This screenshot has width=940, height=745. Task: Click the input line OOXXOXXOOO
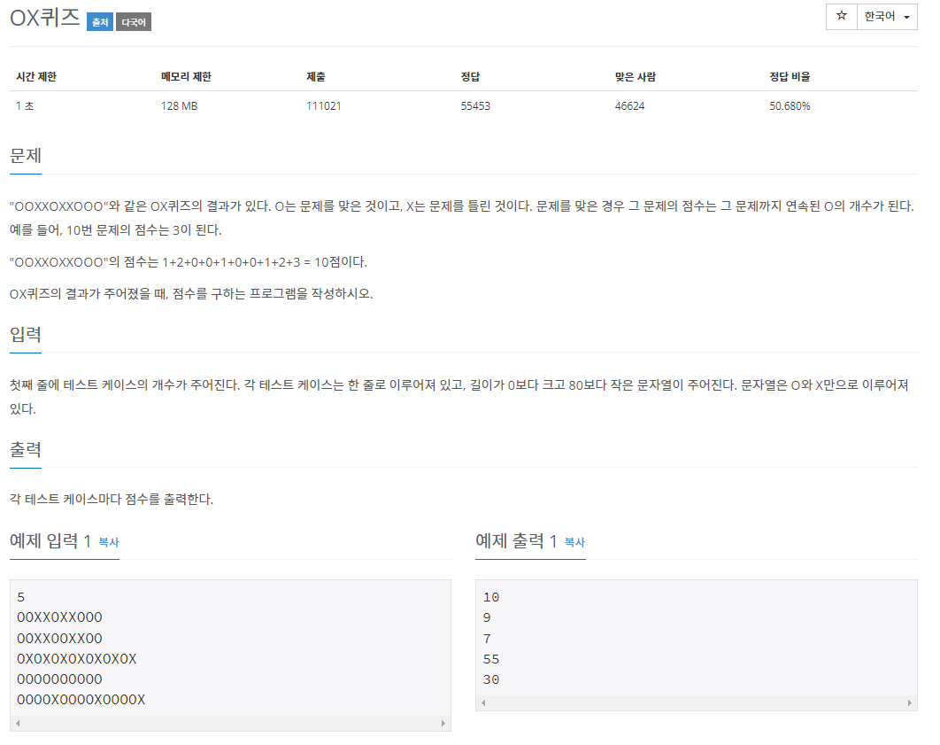click(x=59, y=617)
